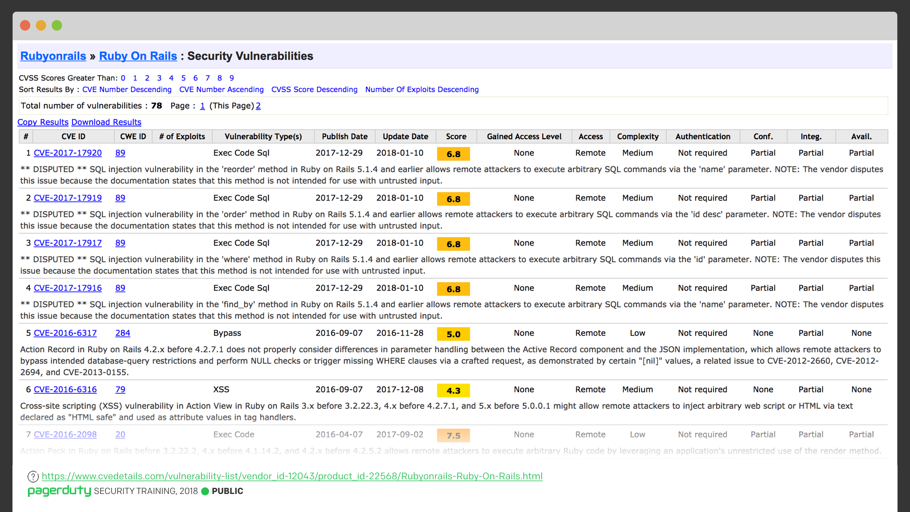Open CVE-2017-17919 details
Image resolution: width=910 pixels, height=512 pixels.
68,198
